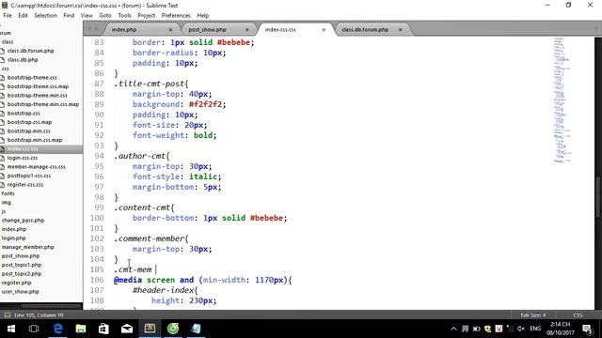The width and height of the screenshot is (602, 338).
Task: Open the Mail app from taskbar
Action: (127, 329)
